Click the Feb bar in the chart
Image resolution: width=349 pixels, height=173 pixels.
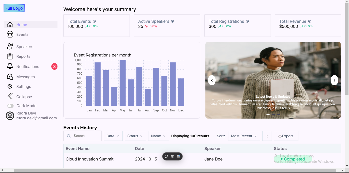pos(98,84)
